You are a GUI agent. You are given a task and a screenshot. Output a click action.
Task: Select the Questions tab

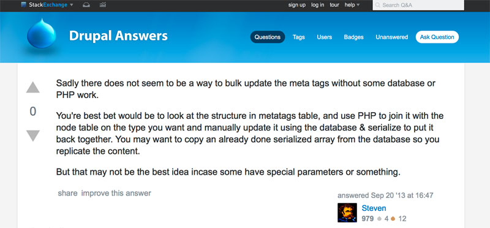(268, 37)
